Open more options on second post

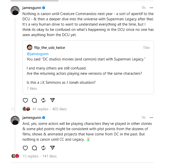tap(151, 117)
